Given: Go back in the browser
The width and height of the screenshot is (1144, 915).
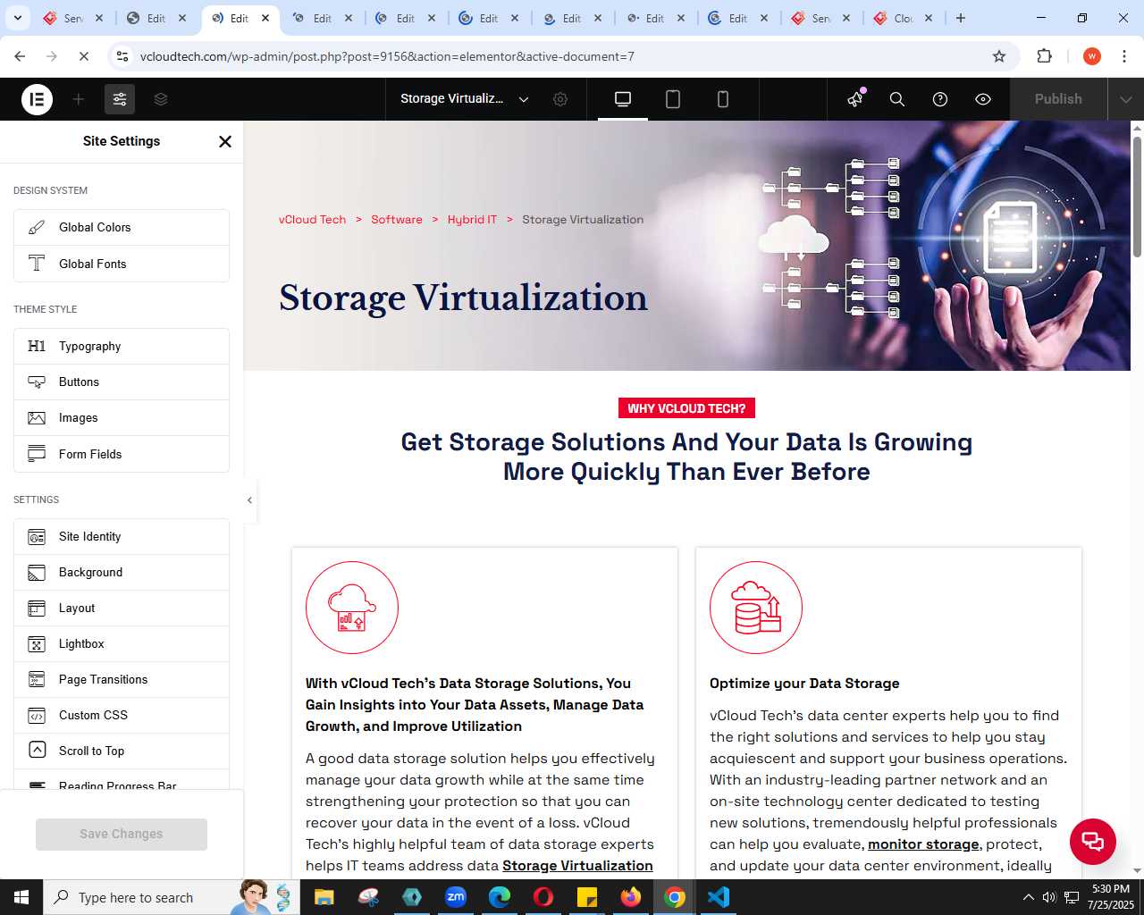Looking at the screenshot, I should point(20,56).
